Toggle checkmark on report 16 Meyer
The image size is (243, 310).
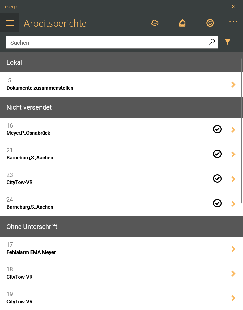(217, 129)
